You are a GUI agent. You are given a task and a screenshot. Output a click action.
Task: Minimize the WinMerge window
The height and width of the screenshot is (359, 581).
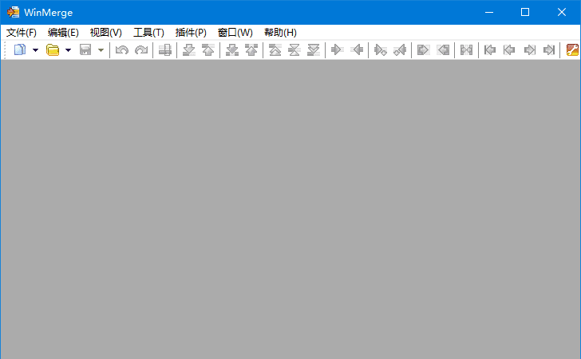(x=489, y=12)
